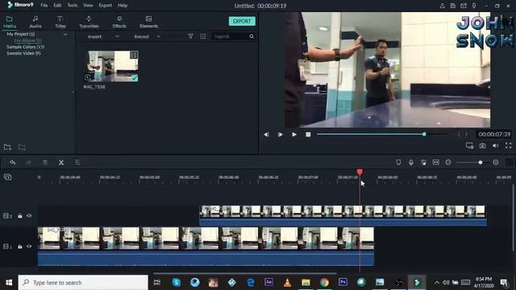Viewport: 516px width, 290px height.
Task: Zoom in timeline with plus icon
Action: pyautogui.click(x=496, y=162)
